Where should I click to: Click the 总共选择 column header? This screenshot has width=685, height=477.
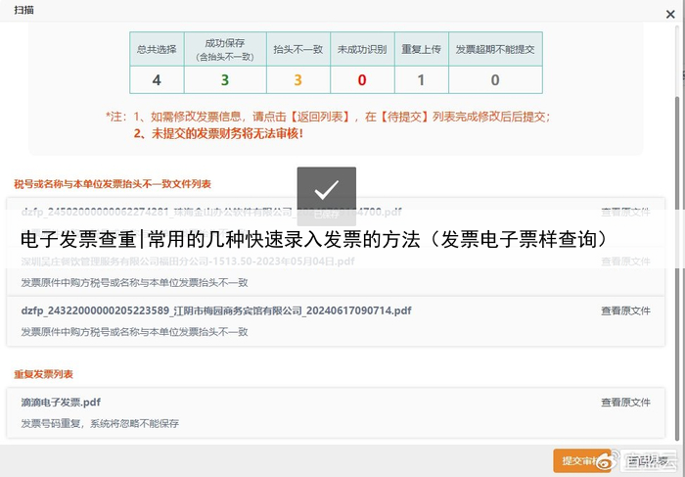pos(157,48)
